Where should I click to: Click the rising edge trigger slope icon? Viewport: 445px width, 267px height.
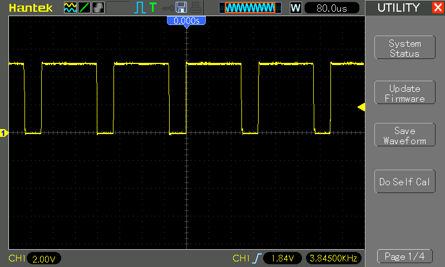(257, 258)
